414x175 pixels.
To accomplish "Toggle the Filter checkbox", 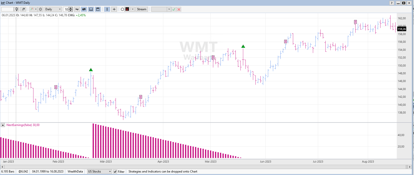I will tap(115, 171).
